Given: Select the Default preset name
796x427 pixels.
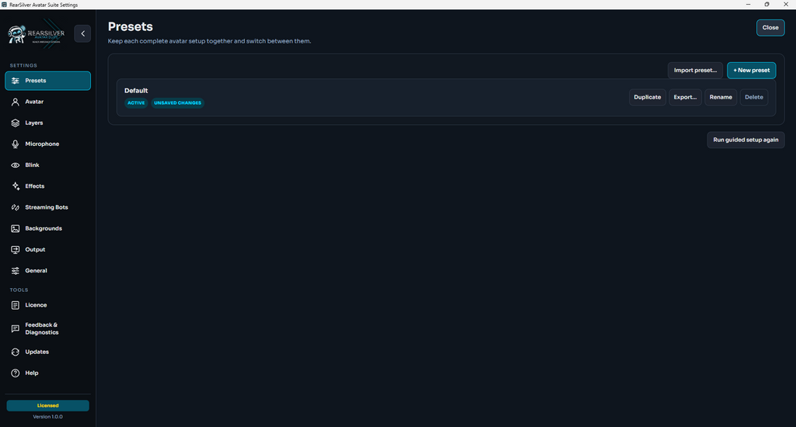Looking at the screenshot, I should coord(136,91).
